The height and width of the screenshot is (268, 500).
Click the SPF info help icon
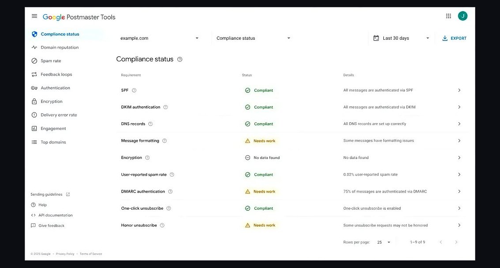pos(134,90)
